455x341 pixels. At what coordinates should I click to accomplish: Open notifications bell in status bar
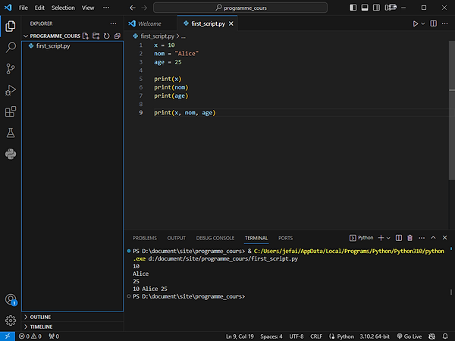point(445,336)
